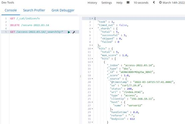Fold the _shards closing brace line 9
The image size is (185, 124).
(92, 45)
